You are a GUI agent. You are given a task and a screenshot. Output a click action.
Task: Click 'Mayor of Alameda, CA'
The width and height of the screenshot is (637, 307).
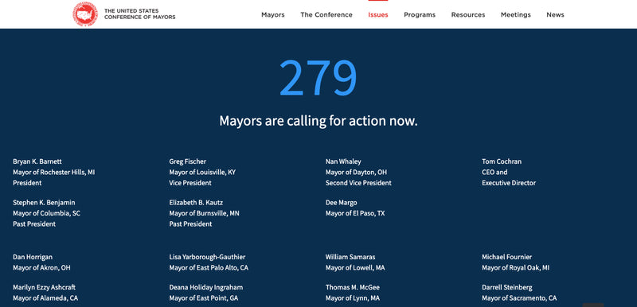click(45, 298)
